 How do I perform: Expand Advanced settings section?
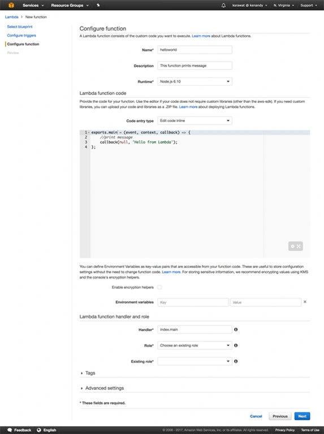coord(102,388)
